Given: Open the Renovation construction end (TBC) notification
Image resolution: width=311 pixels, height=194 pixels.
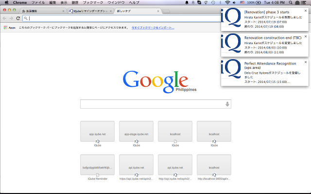Looking at the screenshot, I should click(x=265, y=45).
